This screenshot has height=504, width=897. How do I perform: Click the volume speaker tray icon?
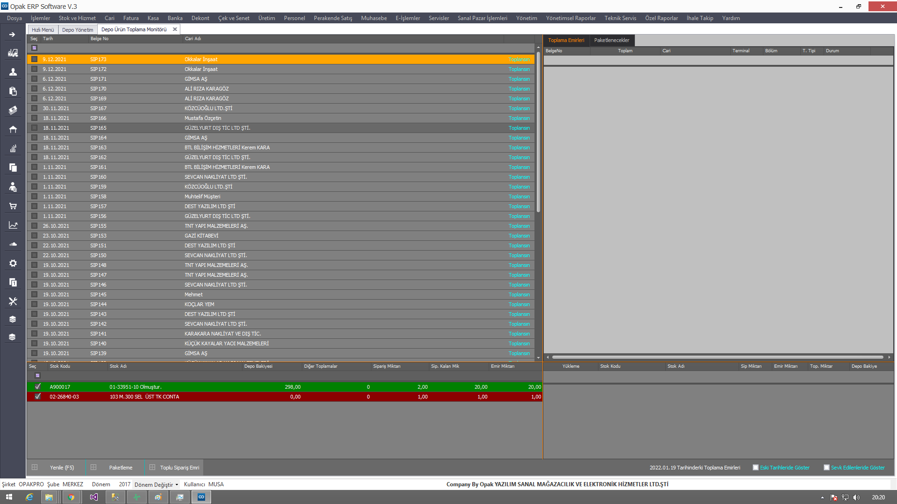tap(856, 497)
